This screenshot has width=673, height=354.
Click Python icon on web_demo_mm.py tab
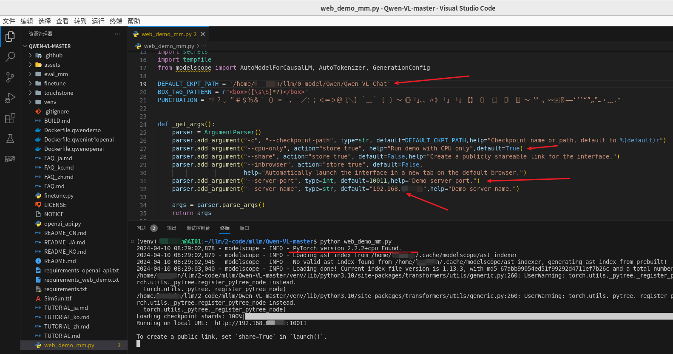[x=136, y=34]
